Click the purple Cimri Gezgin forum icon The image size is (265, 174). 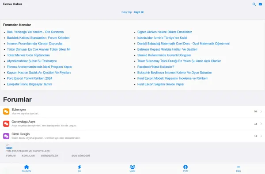pyautogui.click(x=6, y=136)
